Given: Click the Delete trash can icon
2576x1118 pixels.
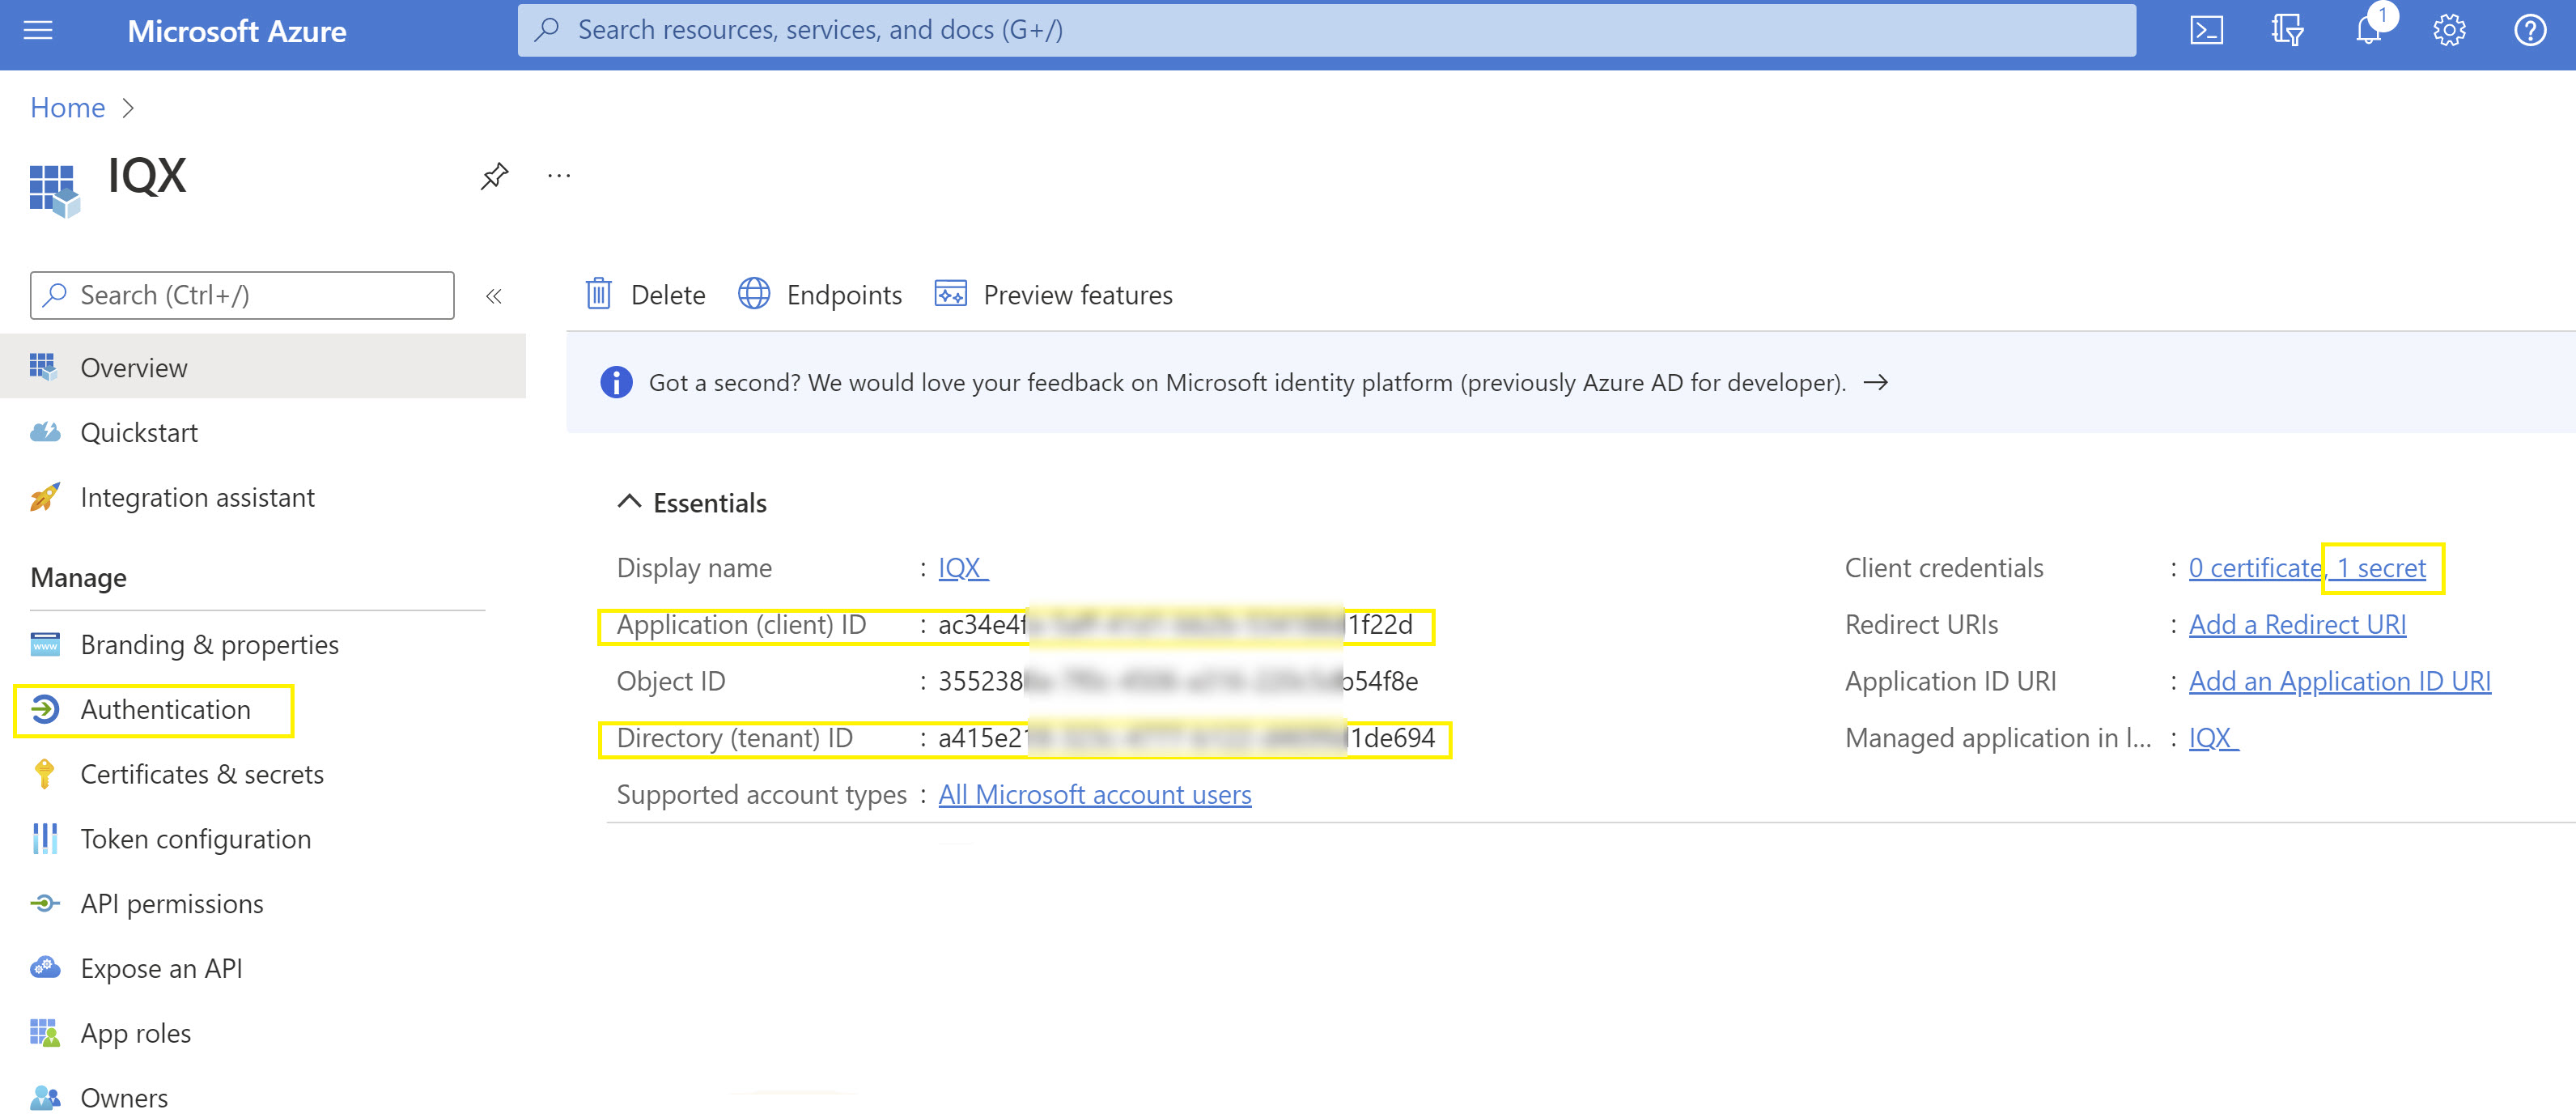Looking at the screenshot, I should [x=598, y=294].
